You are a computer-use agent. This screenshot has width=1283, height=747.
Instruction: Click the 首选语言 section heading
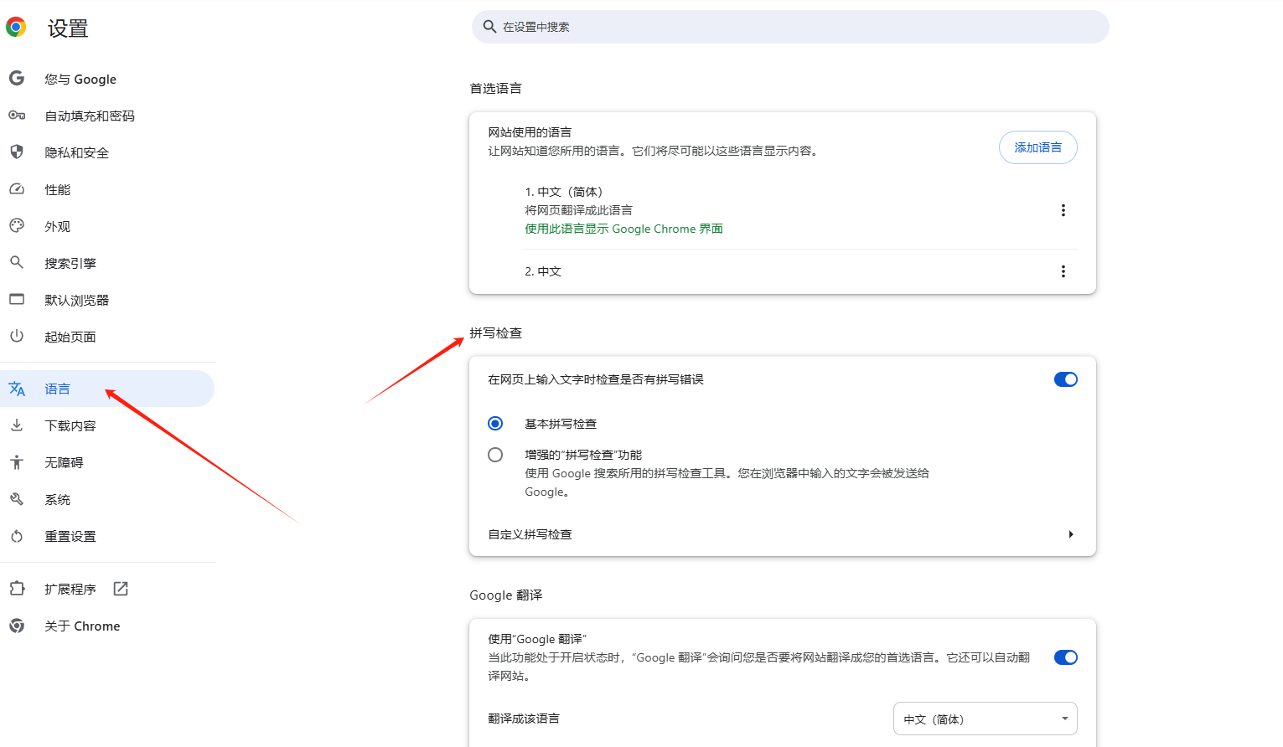tap(495, 88)
